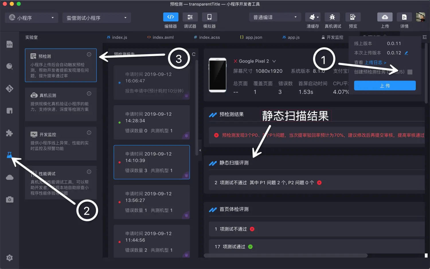Screen dimensions: 430x269
Task: Open the report requested at 13:56:27
Action: coord(152,202)
